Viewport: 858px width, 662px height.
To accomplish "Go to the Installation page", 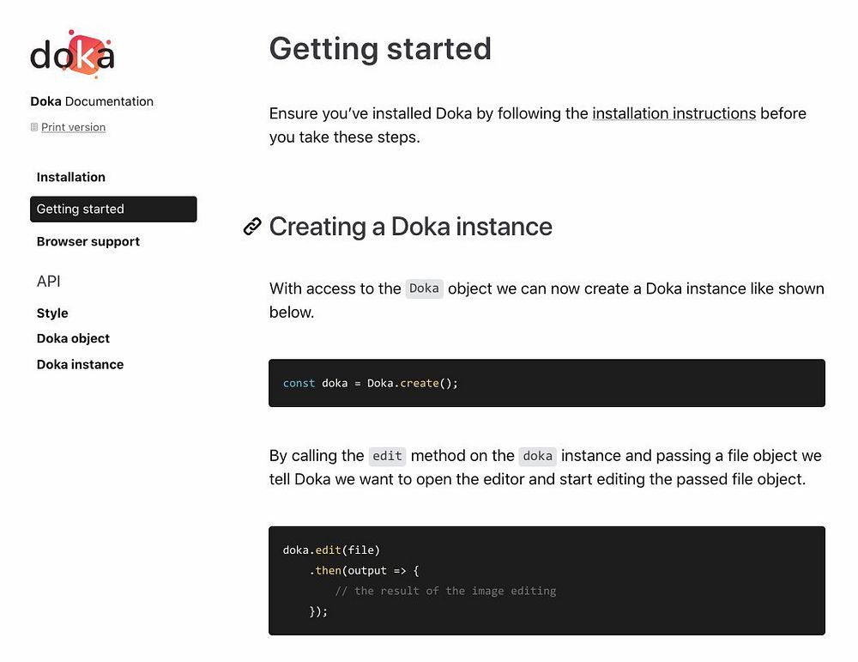I will 71,177.
